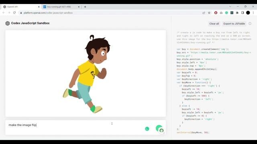
Task: Go back with the browser back arrow
Action: pos(4,13)
